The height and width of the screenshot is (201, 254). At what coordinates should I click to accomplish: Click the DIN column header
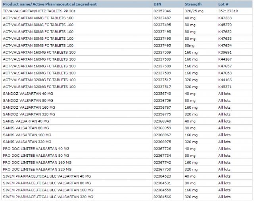tap(157, 4)
